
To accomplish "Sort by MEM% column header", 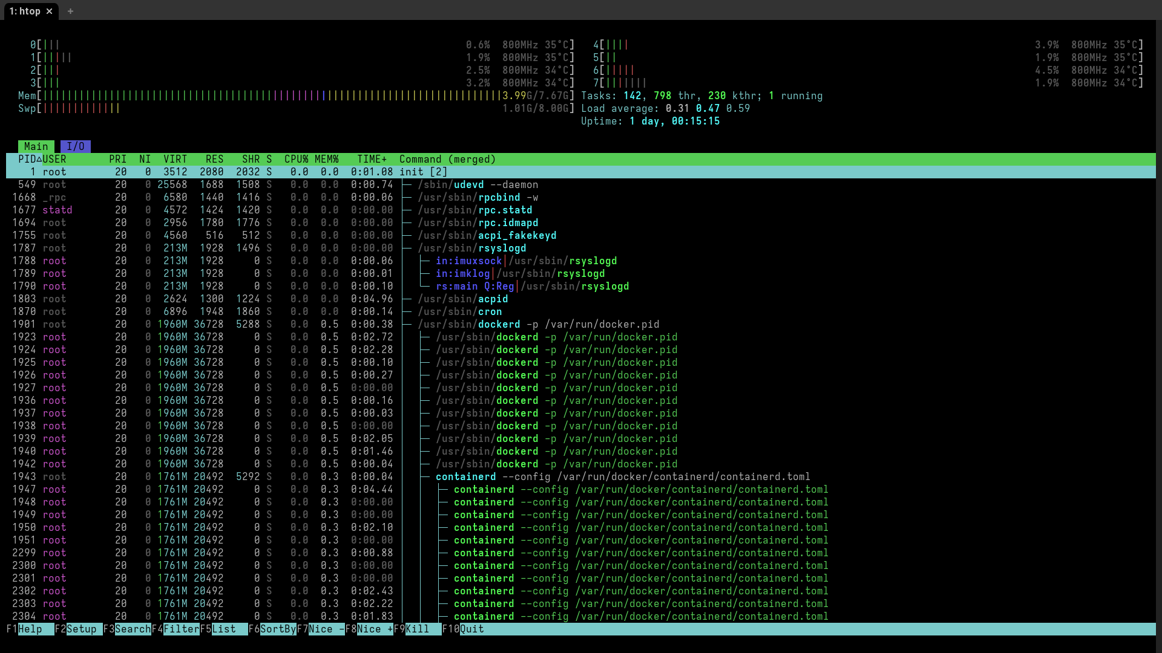I will pyautogui.click(x=326, y=159).
